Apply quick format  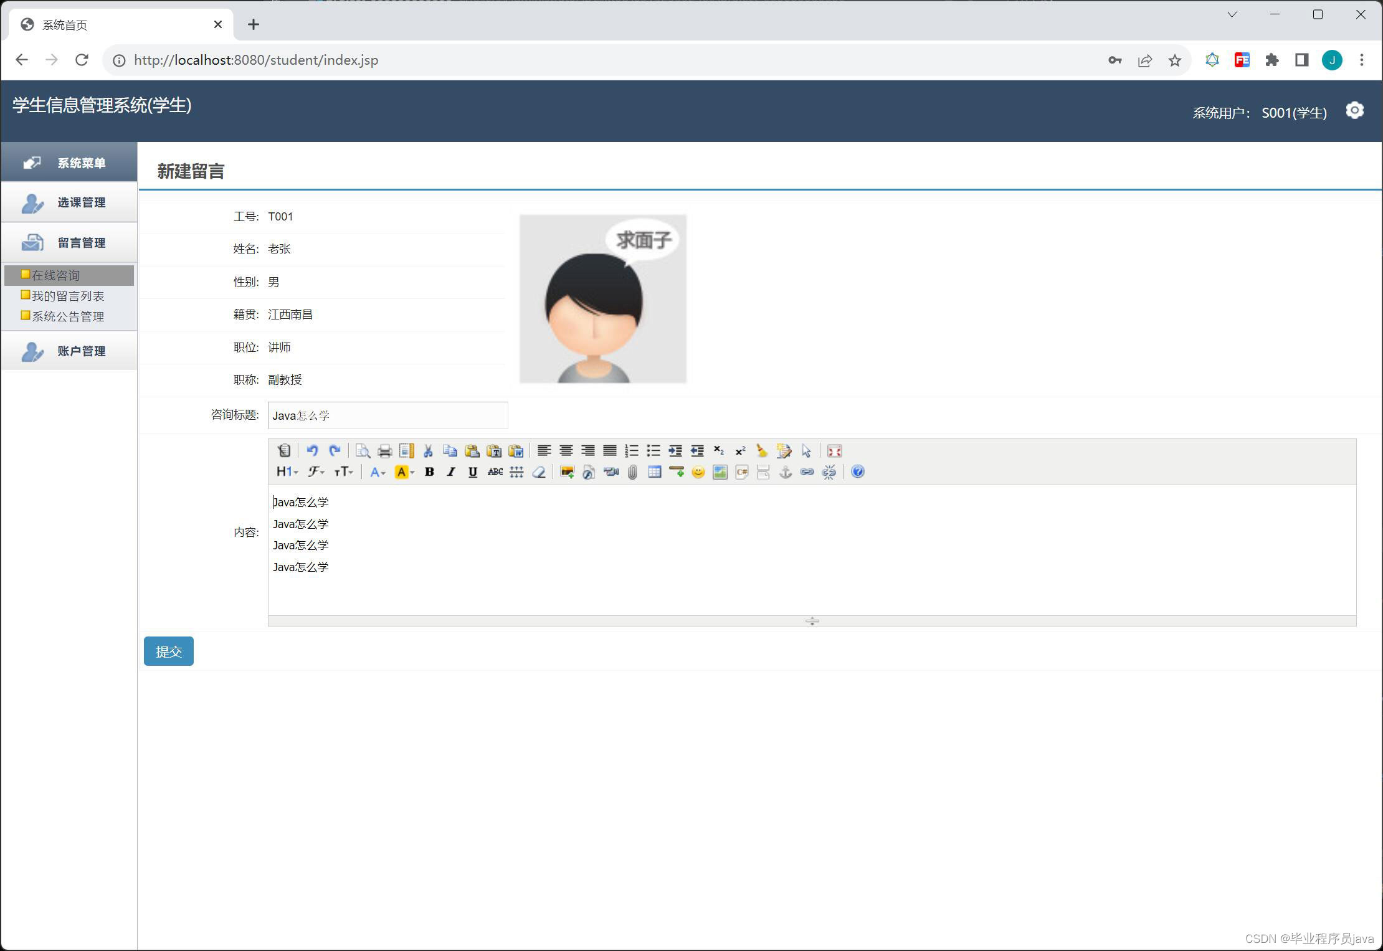pos(784,450)
